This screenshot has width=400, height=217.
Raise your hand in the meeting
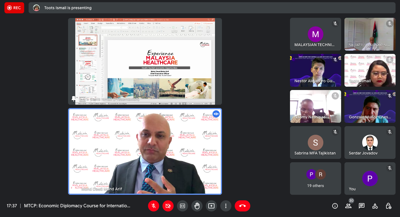point(197,206)
